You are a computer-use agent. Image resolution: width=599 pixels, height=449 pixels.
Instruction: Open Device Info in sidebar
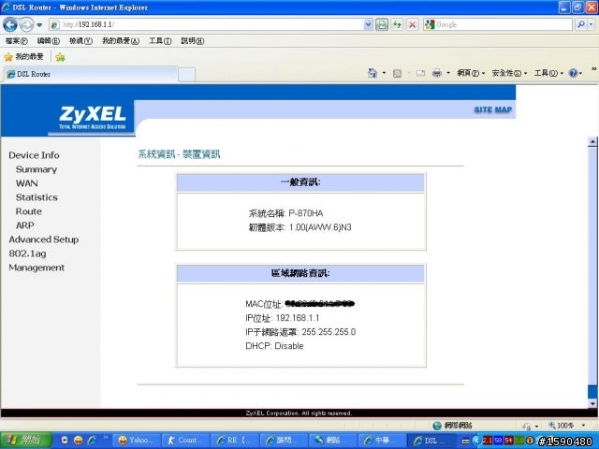coord(34,155)
